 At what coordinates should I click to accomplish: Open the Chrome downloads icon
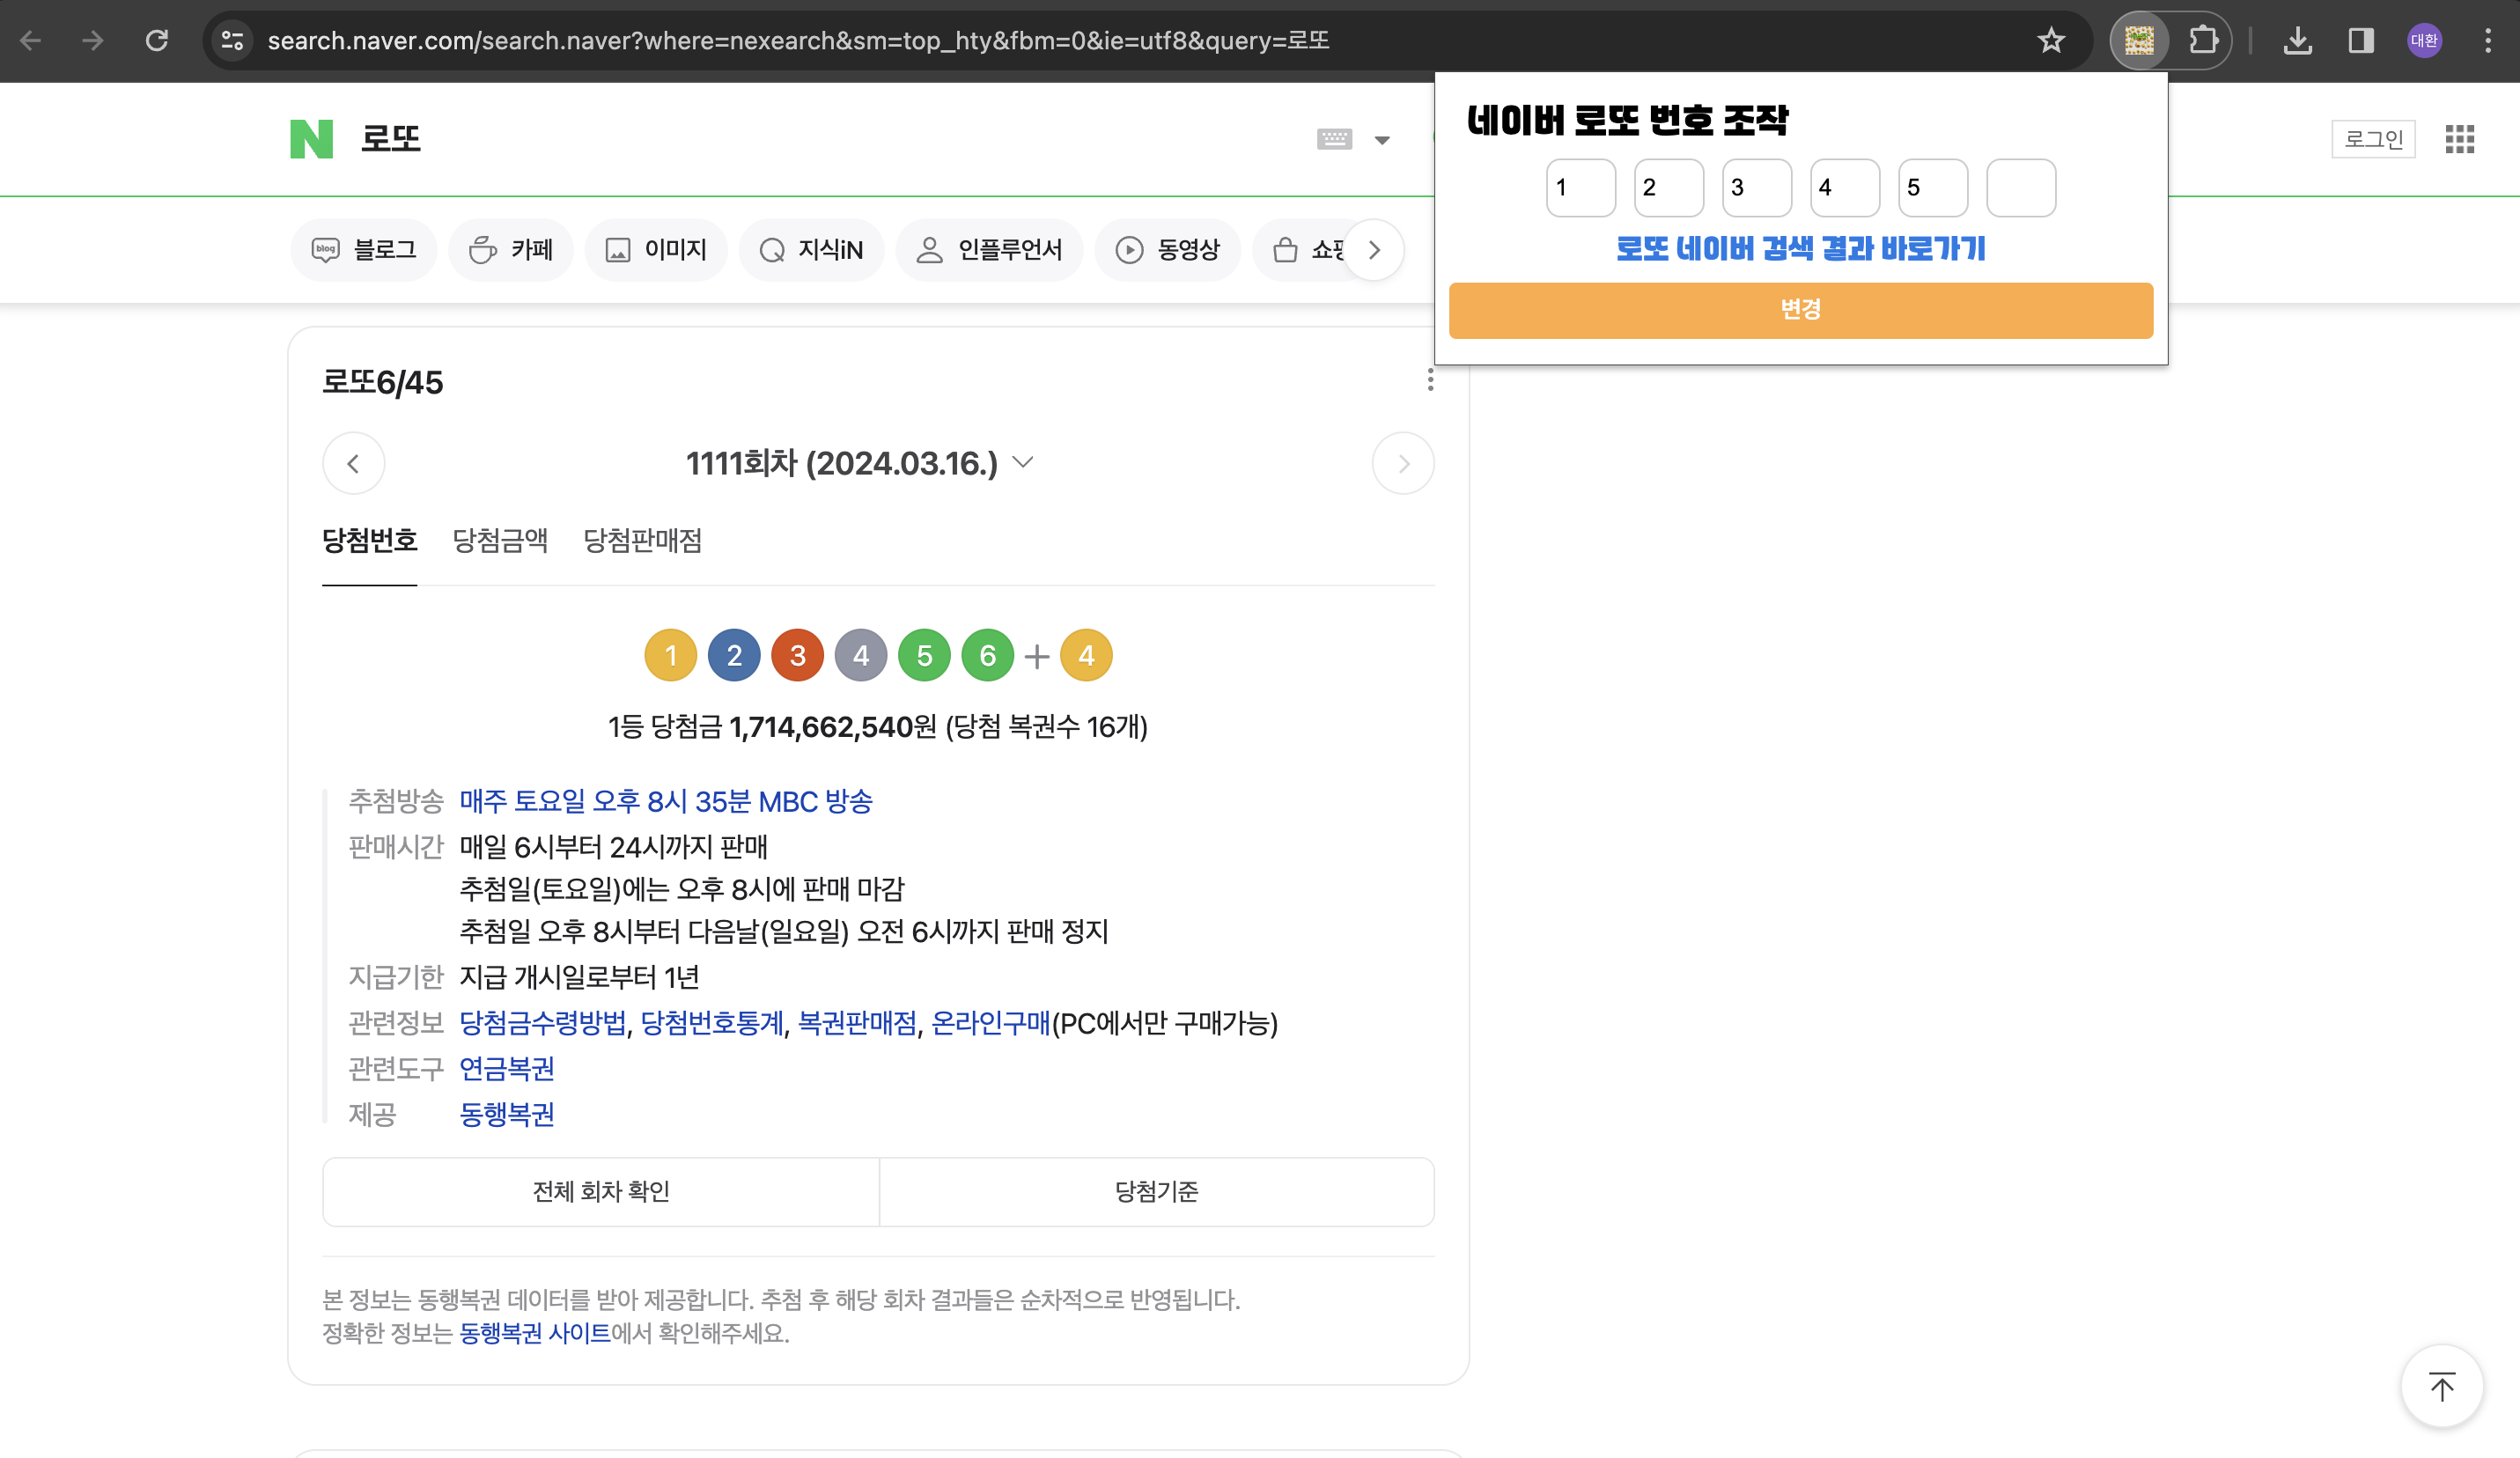click(2297, 41)
